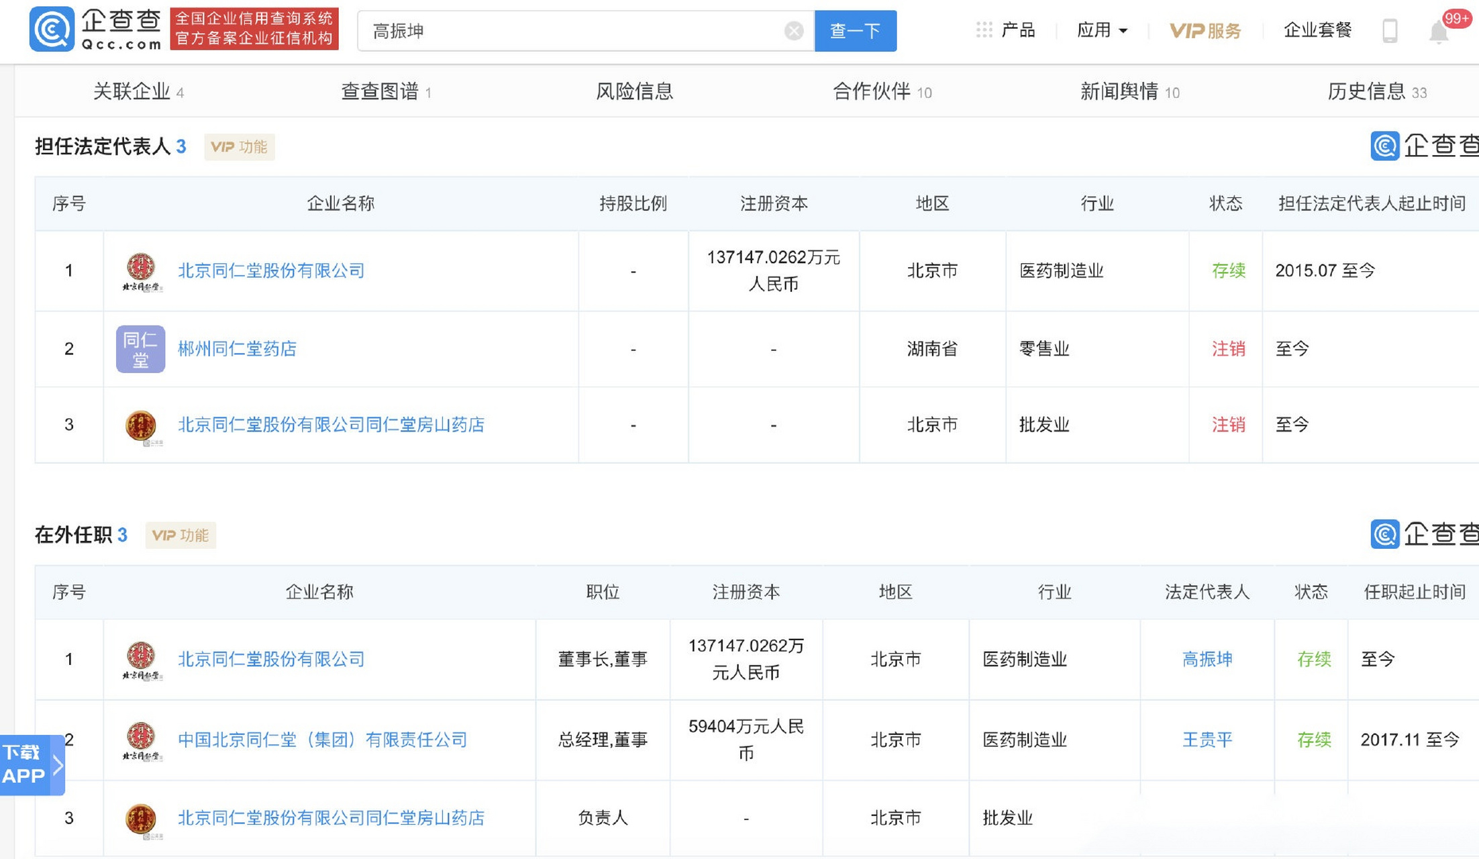Focus the search box containing 高振坤

coord(586,31)
